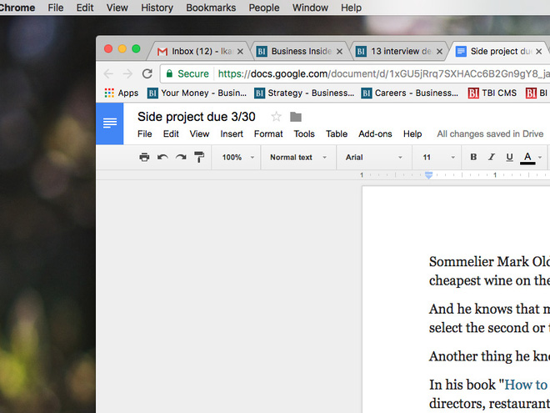550x413 pixels.
Task: Click the "How to" book hyperlink
Action: [x=526, y=385]
